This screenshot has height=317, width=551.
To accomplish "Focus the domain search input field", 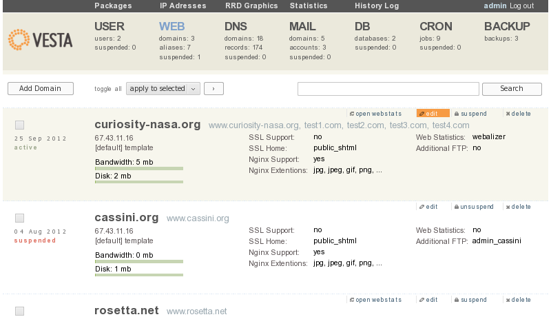I will coord(388,89).
